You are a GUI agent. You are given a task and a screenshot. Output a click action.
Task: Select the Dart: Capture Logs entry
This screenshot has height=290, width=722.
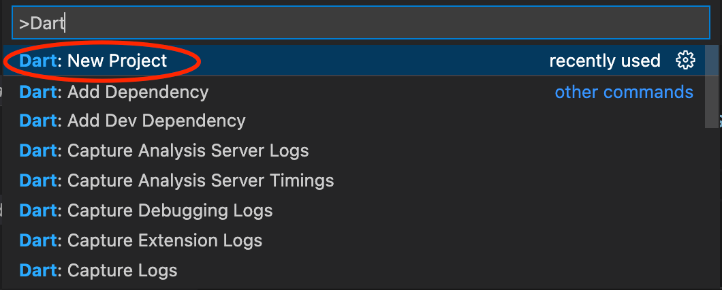coord(355,270)
